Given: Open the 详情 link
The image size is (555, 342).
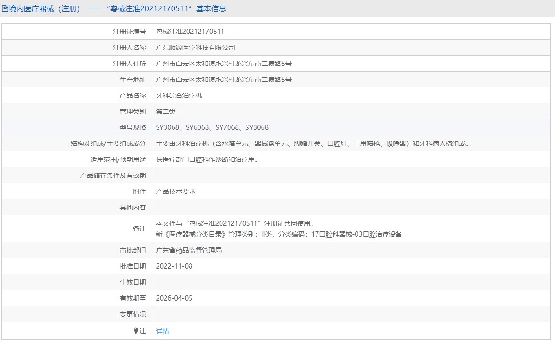Looking at the screenshot, I should click(162, 331).
